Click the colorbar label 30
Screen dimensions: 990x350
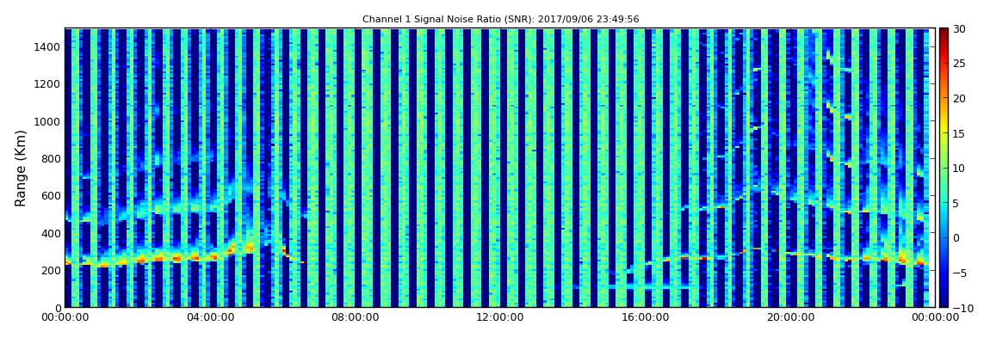point(959,29)
